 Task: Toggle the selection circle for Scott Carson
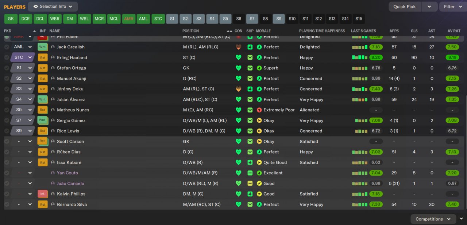click(7, 141)
